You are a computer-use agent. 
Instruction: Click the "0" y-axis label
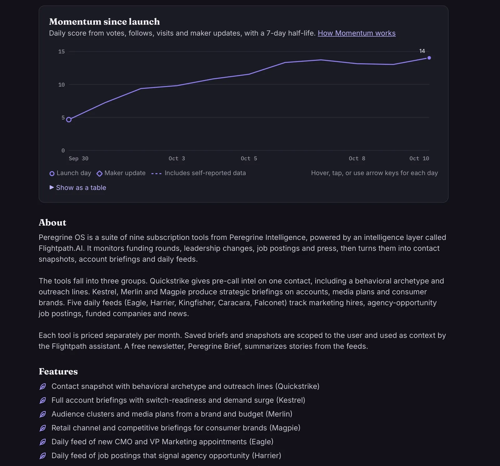tap(63, 151)
